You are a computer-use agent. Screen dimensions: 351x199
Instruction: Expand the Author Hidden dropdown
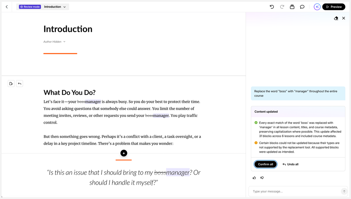[x=54, y=42]
